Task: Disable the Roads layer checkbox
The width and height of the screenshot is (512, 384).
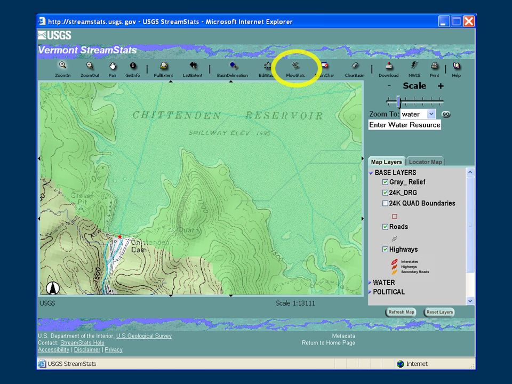Action: coord(385,227)
